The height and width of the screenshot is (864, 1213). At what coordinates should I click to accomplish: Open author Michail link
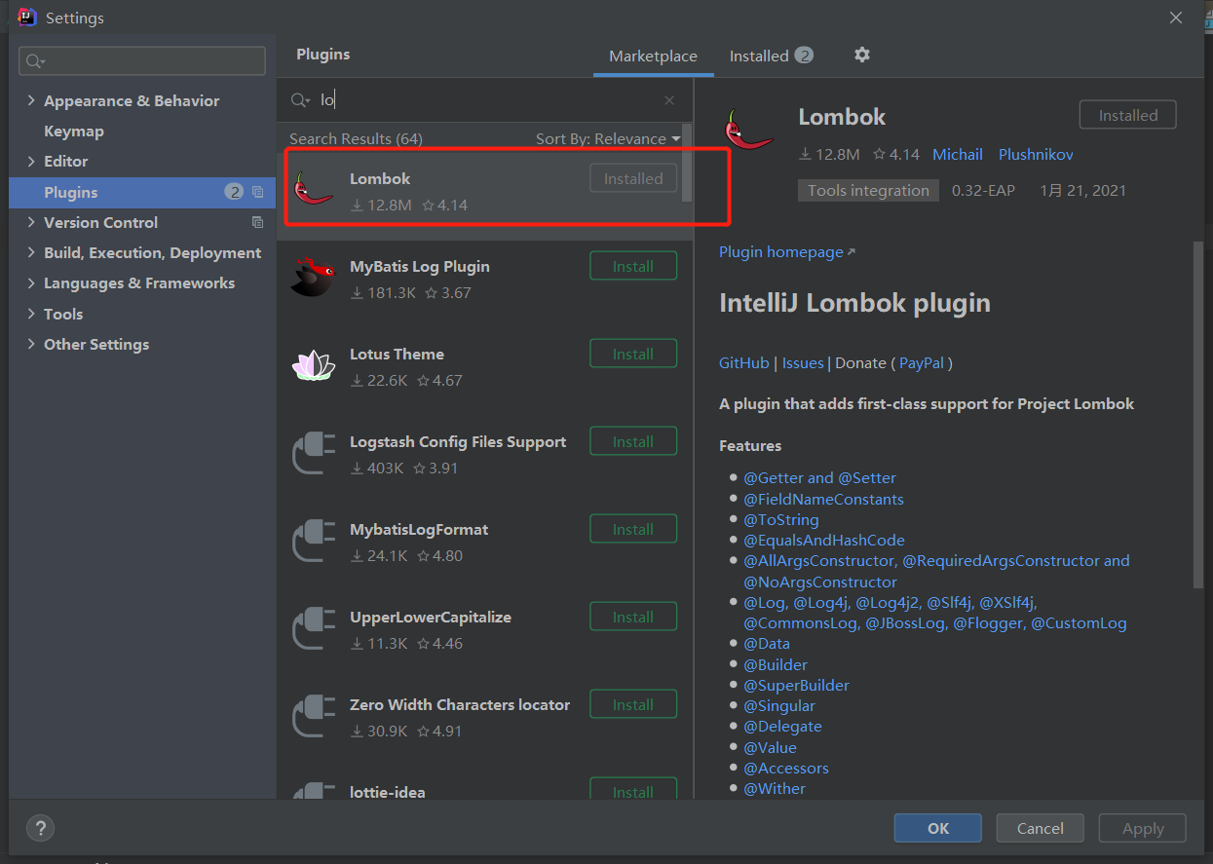click(958, 154)
